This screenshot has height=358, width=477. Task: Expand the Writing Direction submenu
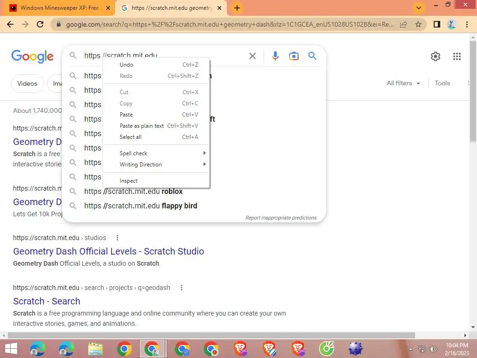pyautogui.click(x=157, y=165)
